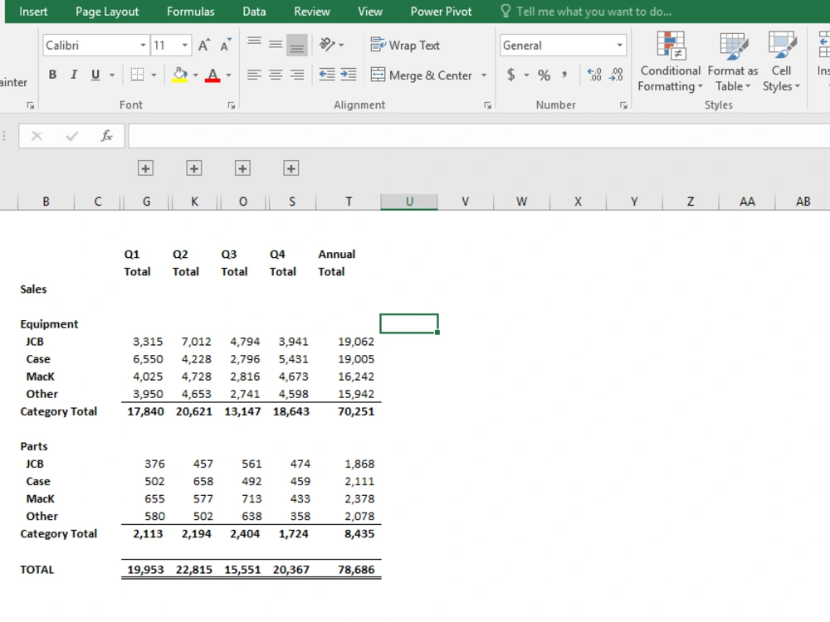Align text left
Image resolution: width=830 pixels, height=622 pixels.
pos(254,75)
